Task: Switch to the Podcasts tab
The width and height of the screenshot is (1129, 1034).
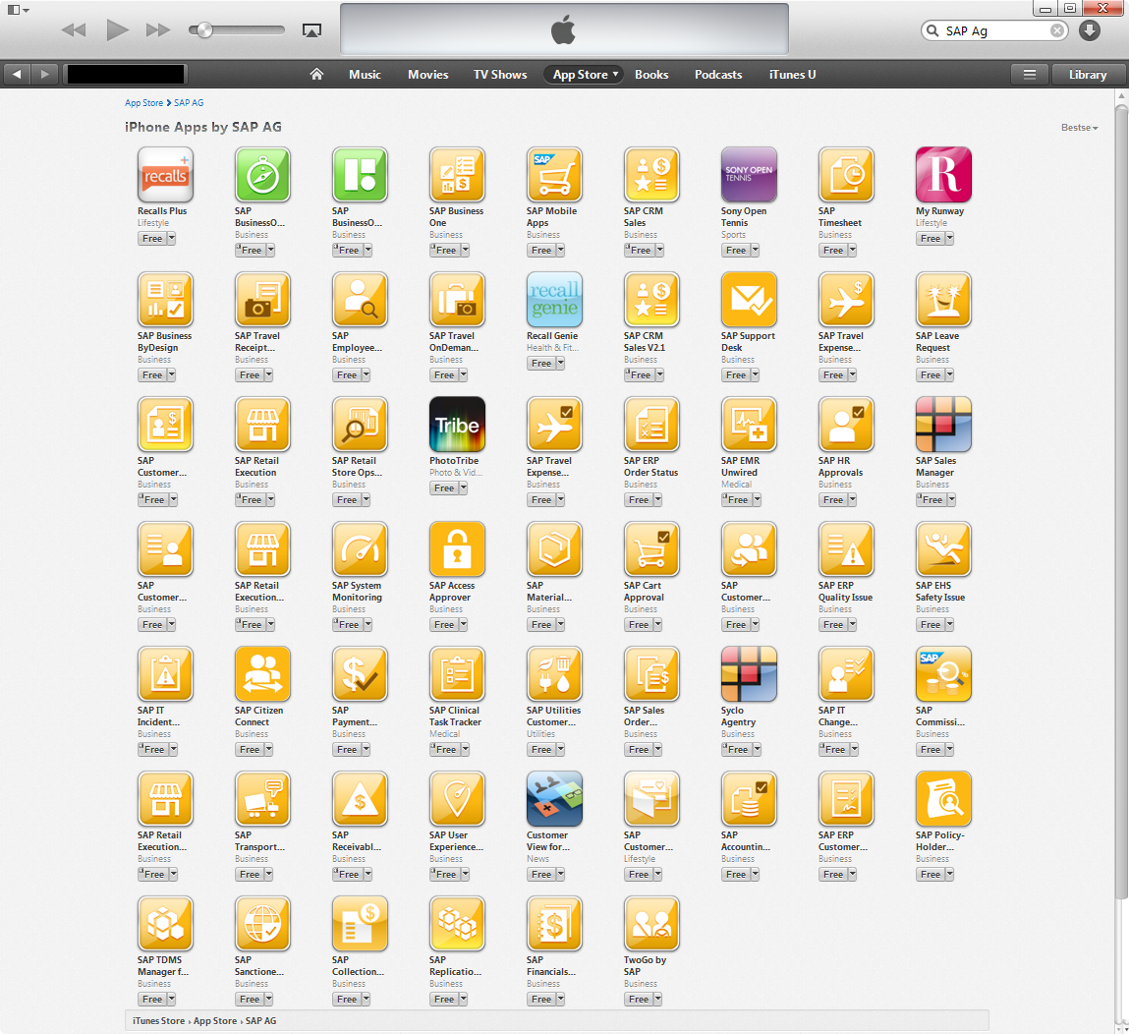Action: click(x=718, y=74)
